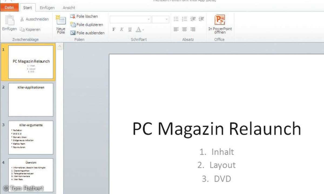Screen dimensions: 324x194
Task: Click the '3. DVD' list item
Action: click(217, 179)
